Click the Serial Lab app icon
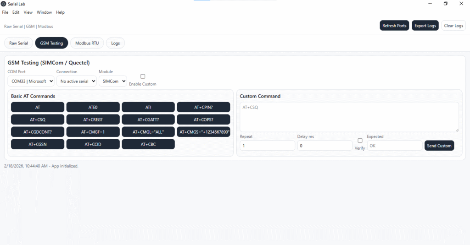 4,4
